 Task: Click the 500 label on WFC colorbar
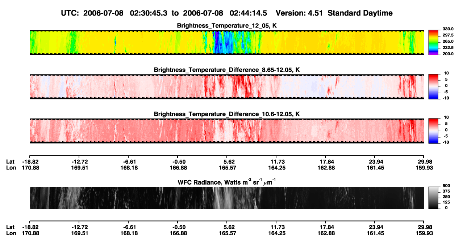point(446,186)
